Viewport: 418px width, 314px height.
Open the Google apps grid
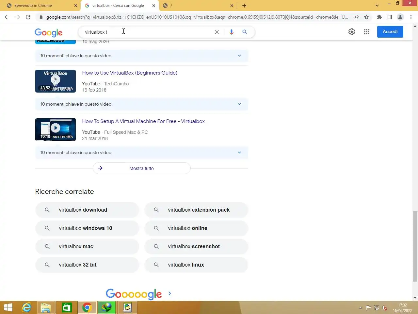367,32
